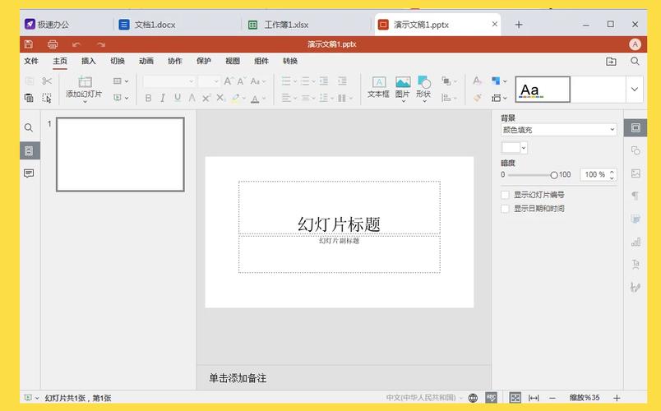The image size is (661, 411).
Task: Switch to the 视图 tab
Action: (x=233, y=61)
